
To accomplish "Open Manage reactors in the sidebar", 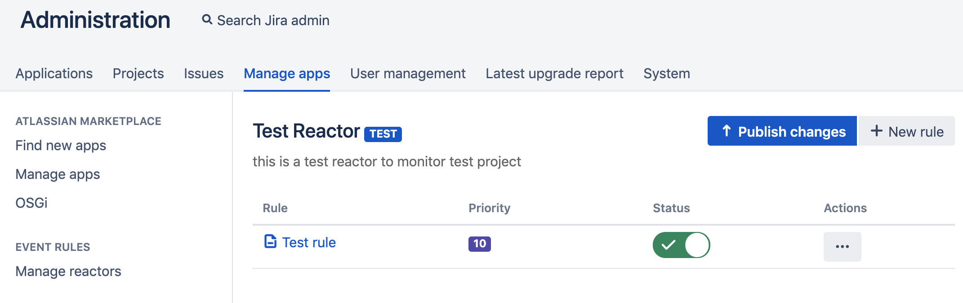I will pos(68,272).
